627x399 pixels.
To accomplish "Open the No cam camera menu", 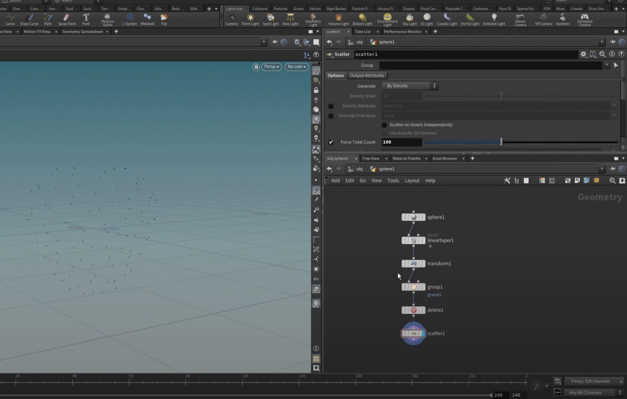I will tap(297, 67).
